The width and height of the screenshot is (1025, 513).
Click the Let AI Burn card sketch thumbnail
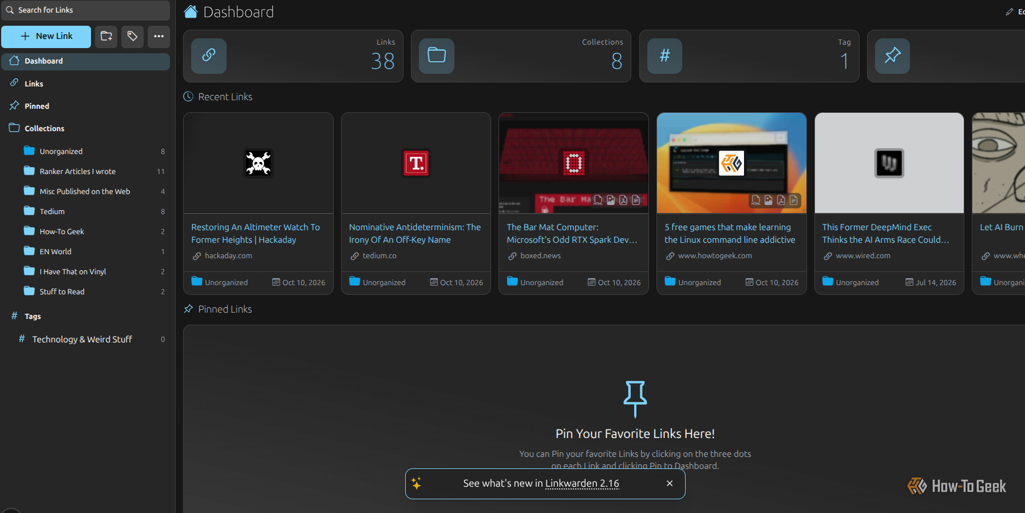point(999,163)
